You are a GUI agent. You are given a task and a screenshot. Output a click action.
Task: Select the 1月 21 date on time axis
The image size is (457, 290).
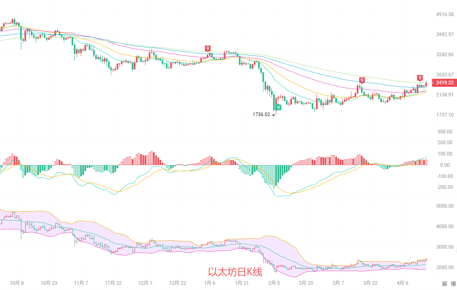(x=241, y=283)
